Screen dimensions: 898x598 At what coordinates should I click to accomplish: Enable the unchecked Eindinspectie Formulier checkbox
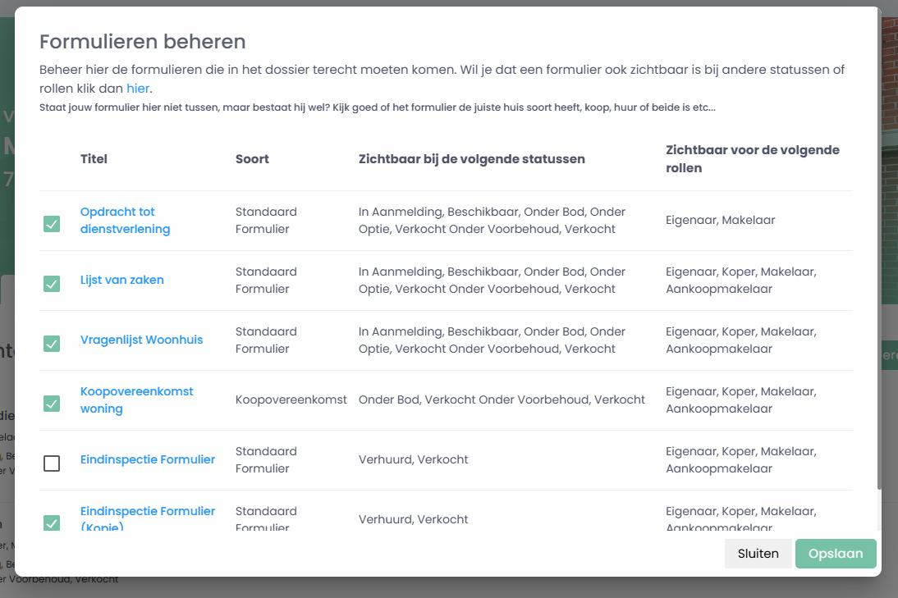pyautogui.click(x=52, y=463)
